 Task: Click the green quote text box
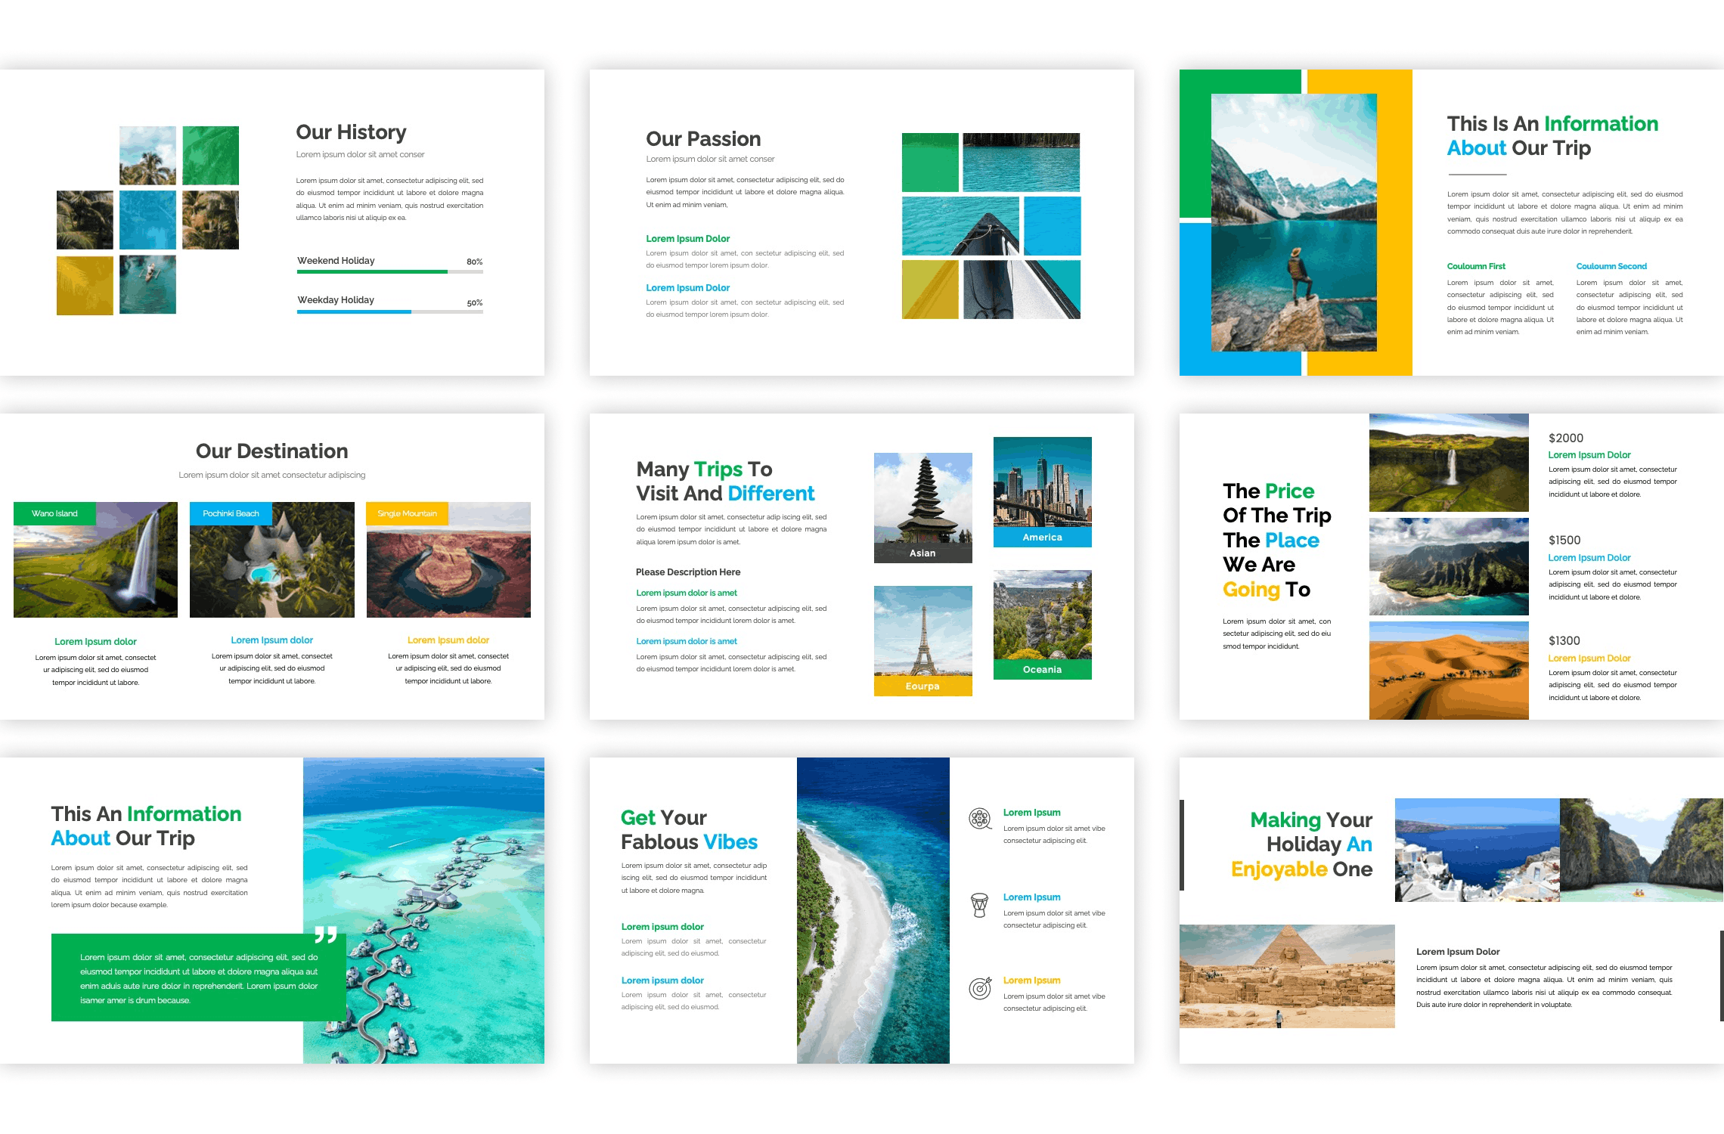[198, 978]
